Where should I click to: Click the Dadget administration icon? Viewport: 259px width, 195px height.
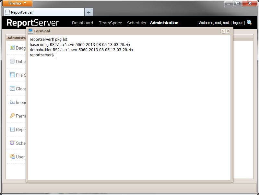pos(12,47)
